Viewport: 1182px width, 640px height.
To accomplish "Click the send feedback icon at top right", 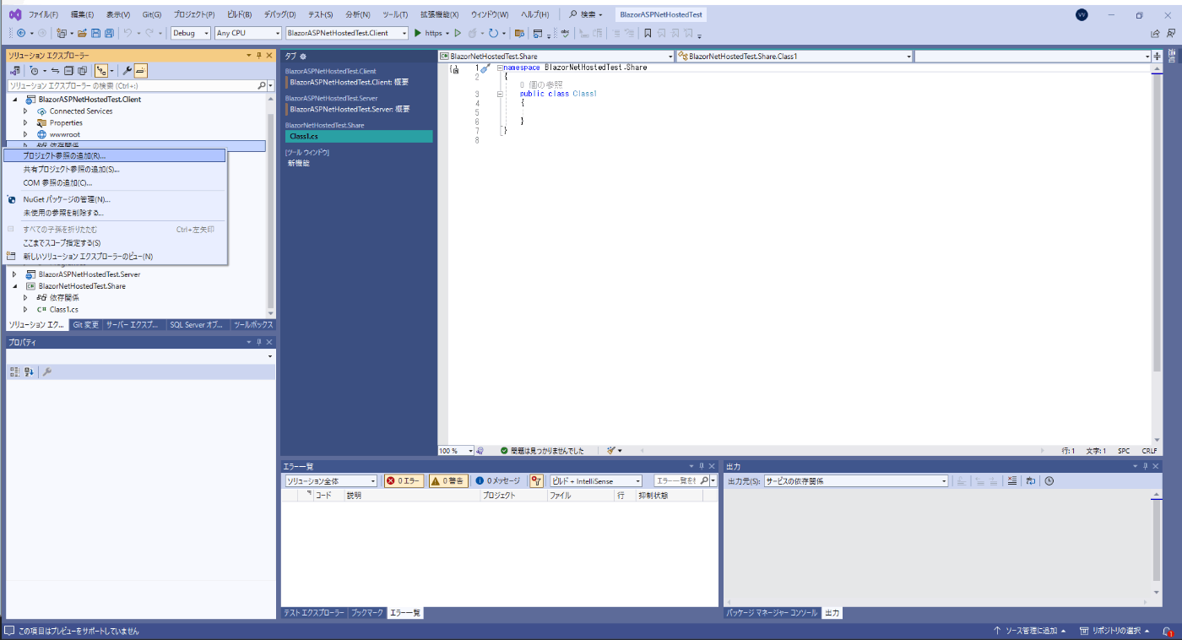I will tap(1172, 33).
